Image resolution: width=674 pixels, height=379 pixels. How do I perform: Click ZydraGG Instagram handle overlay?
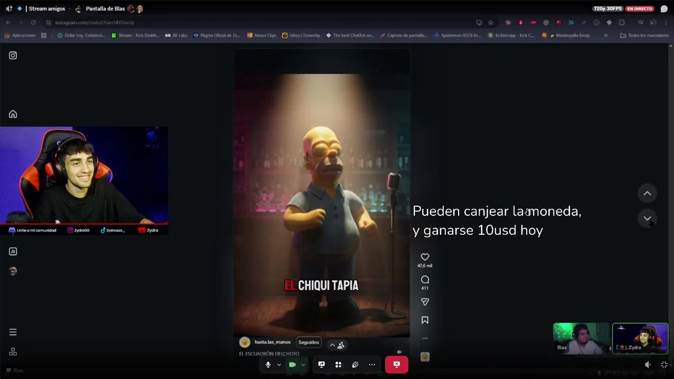[x=78, y=230]
